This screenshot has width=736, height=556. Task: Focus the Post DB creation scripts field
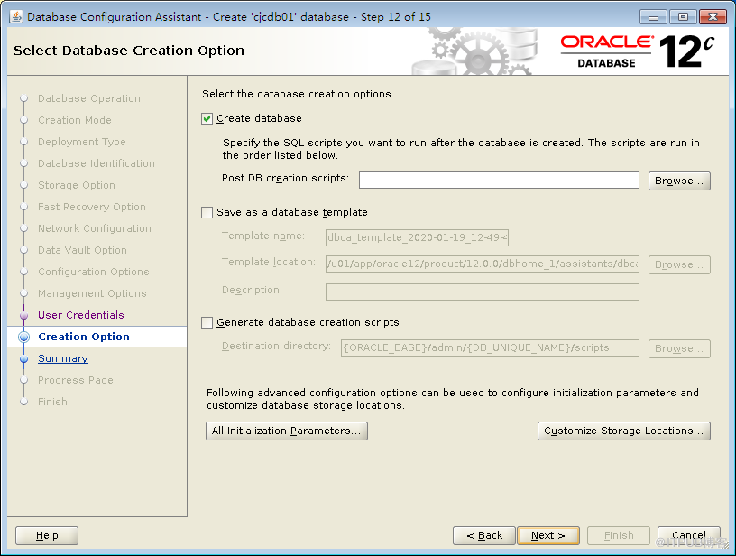pyautogui.click(x=499, y=181)
